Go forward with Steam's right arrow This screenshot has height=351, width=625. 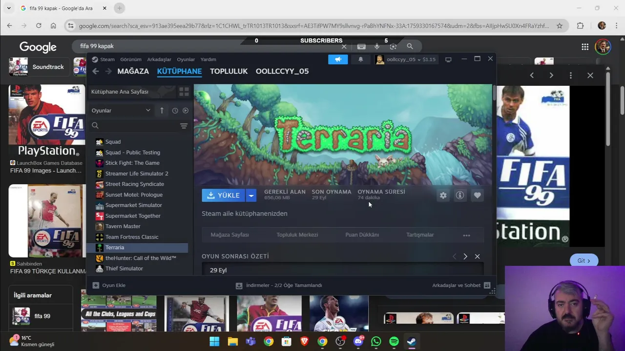coord(108,71)
